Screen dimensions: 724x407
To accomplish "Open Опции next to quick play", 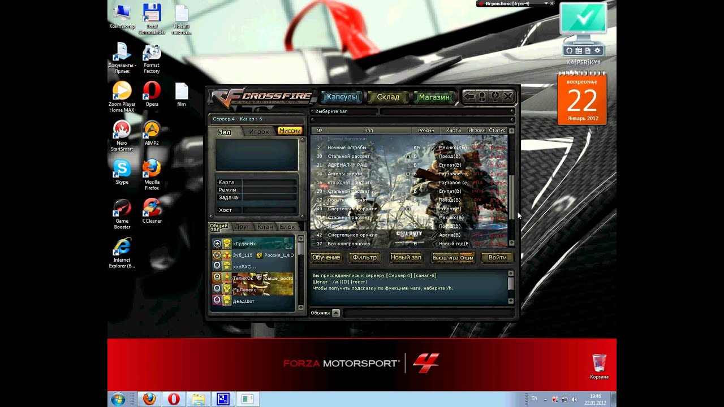I will point(467,257).
